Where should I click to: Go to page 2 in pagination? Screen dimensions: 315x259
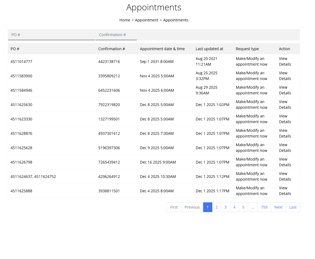(216, 207)
